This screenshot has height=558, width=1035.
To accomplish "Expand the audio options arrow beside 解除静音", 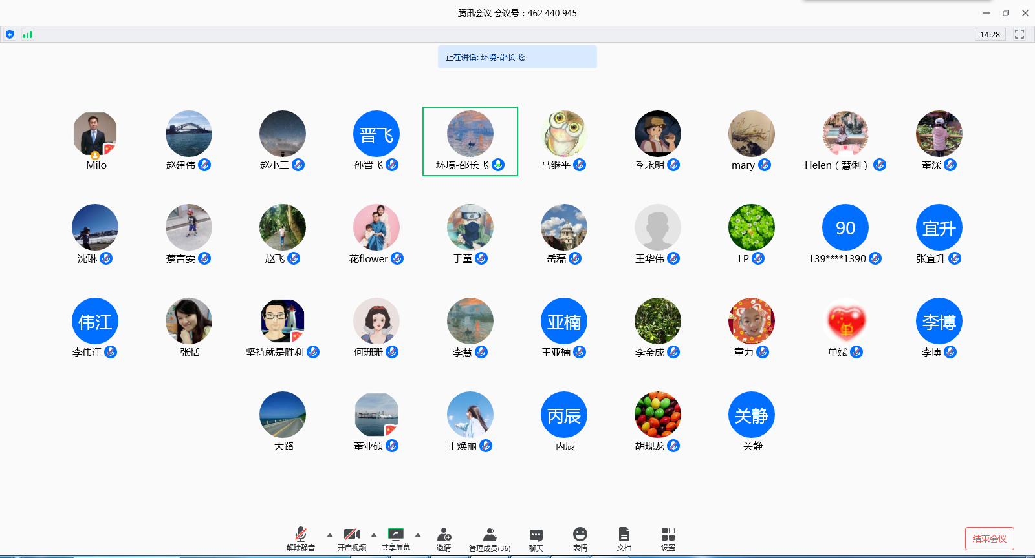I will tap(330, 535).
